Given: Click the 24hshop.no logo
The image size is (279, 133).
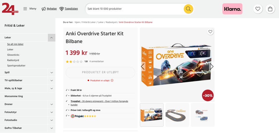Looking at the screenshot, I should point(10,9).
